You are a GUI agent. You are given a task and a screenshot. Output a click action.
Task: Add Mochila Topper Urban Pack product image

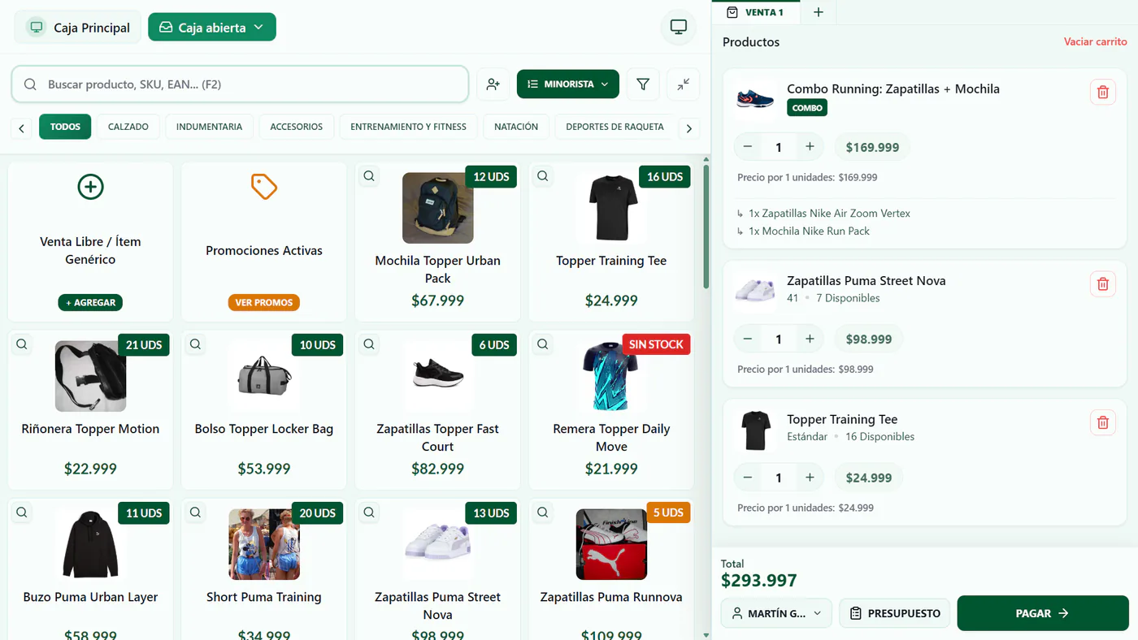pos(437,208)
